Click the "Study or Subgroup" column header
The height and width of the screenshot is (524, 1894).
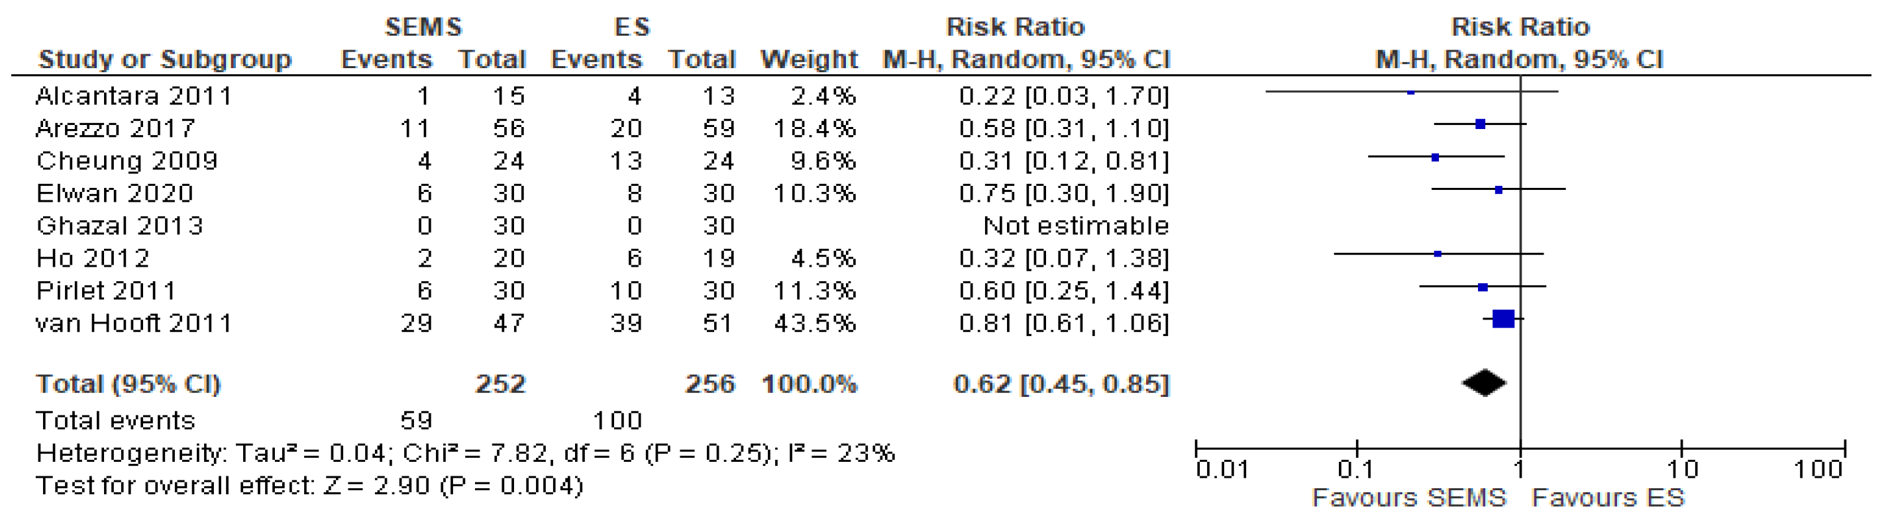point(166,59)
